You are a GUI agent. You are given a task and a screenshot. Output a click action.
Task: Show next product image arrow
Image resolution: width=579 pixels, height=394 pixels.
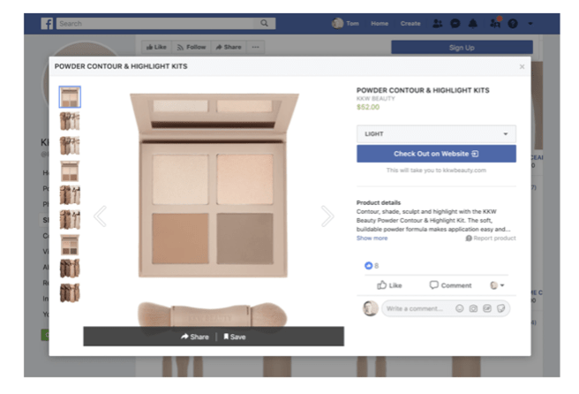(x=327, y=216)
